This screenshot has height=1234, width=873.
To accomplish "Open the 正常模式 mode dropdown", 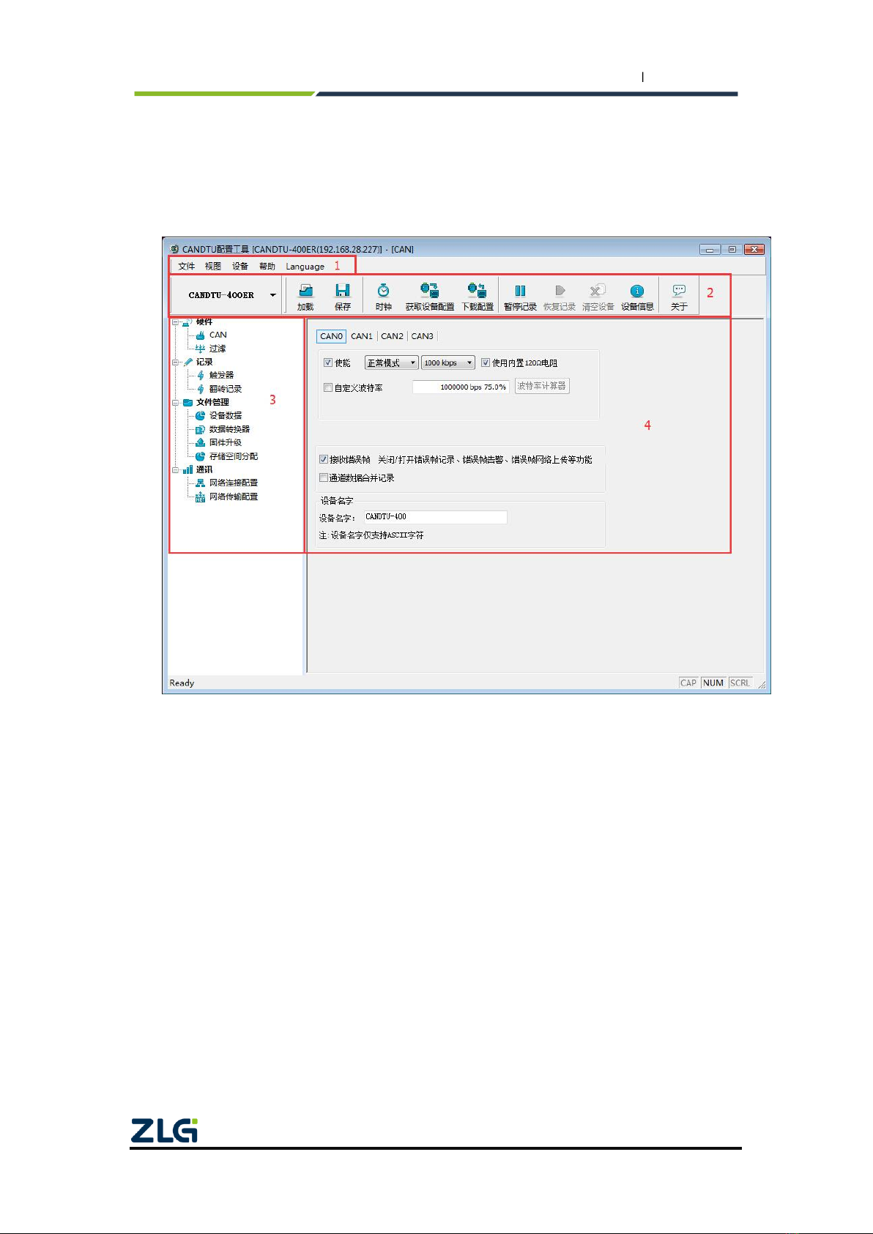I will point(391,363).
